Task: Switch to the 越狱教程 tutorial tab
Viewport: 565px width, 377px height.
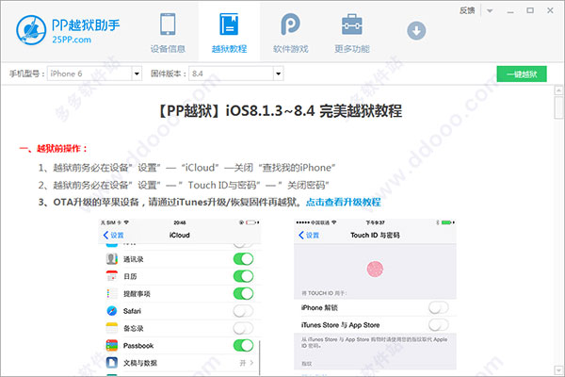Action: pyautogui.click(x=229, y=33)
